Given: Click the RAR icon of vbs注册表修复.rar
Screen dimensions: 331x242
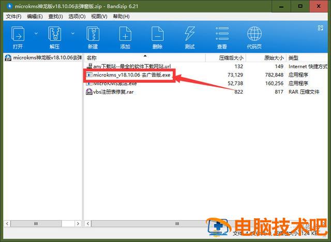Looking at the screenshot, I should [89, 92].
